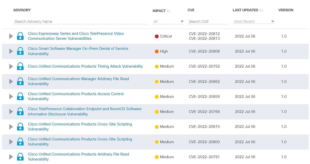Expand the Smart Software Manager On-Prem row
310x164 pixels.
(11, 51)
